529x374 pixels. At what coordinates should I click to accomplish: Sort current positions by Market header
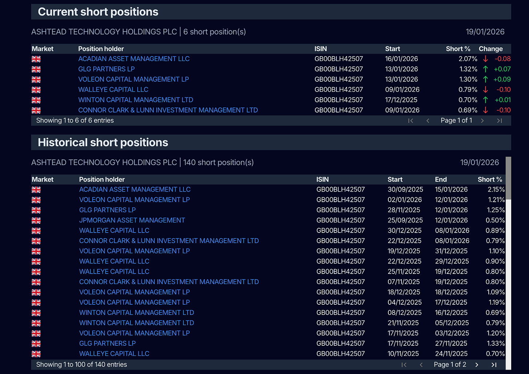(x=43, y=49)
